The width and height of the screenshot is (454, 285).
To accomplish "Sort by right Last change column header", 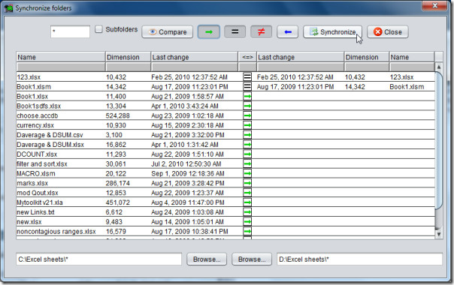I will 300,57.
